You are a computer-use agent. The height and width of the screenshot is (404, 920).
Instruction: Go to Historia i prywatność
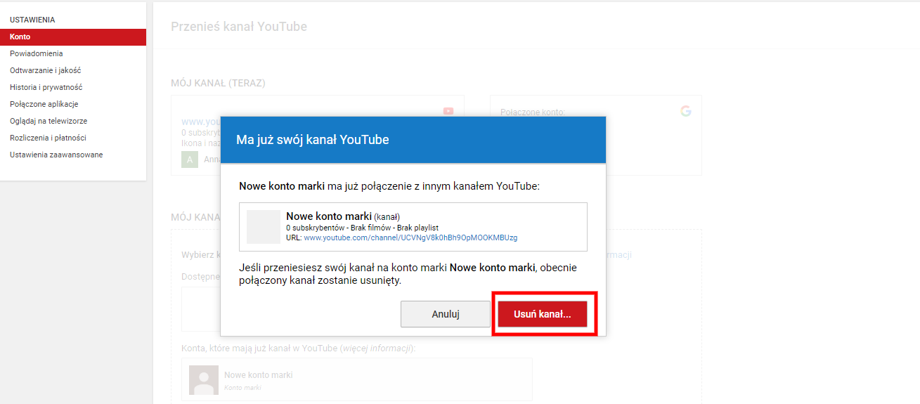tap(46, 87)
